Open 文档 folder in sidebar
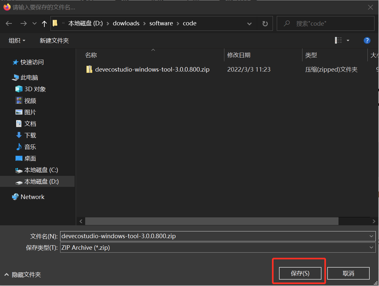Screen dimensions: 379x286 (26, 124)
